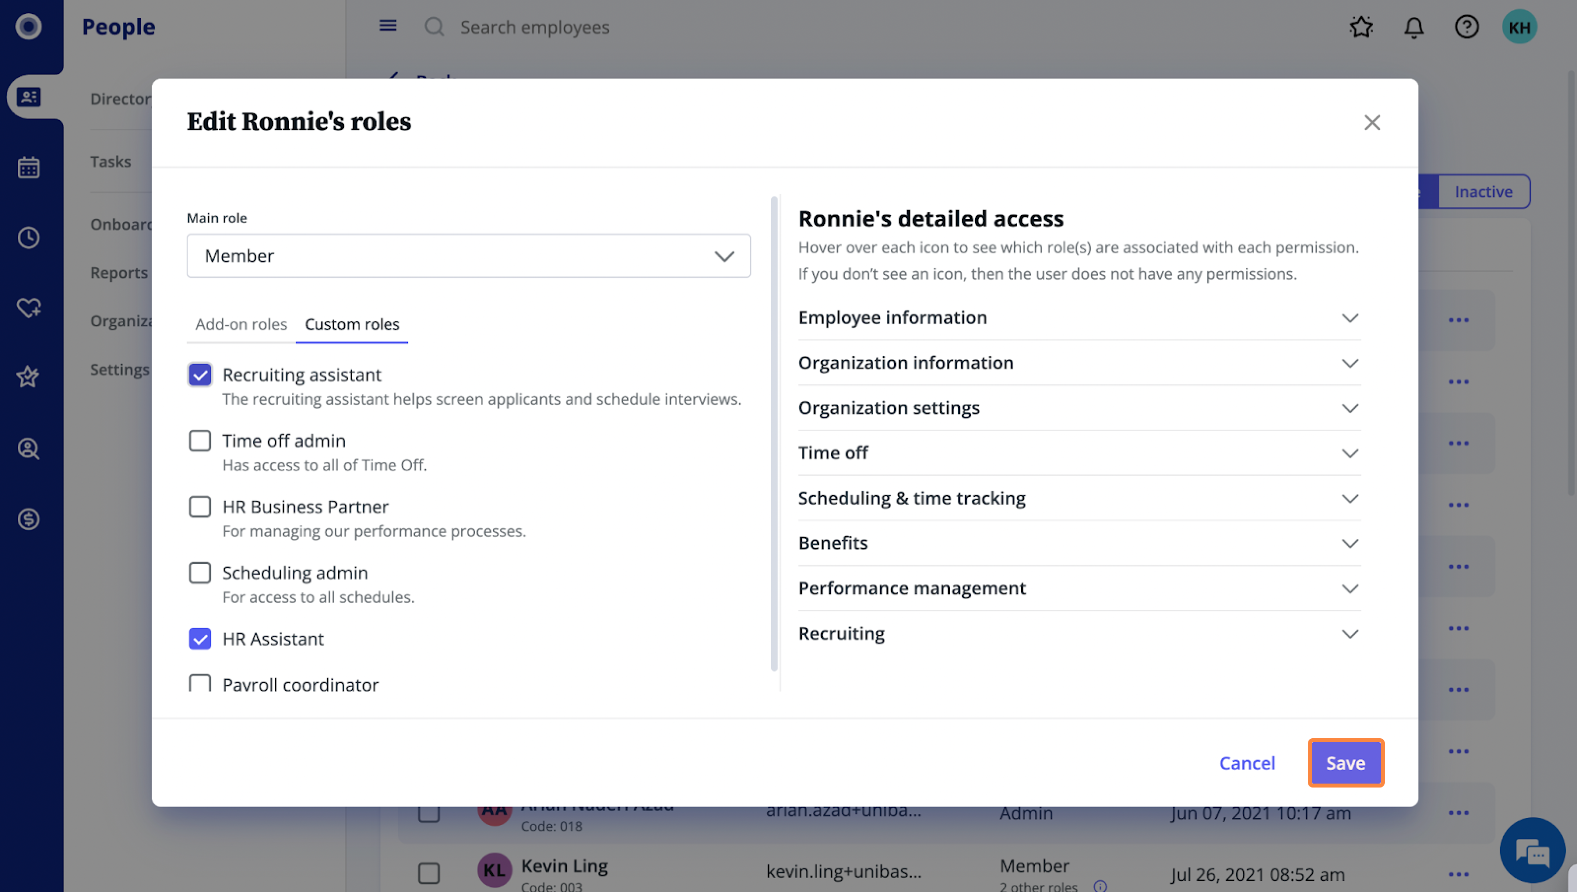
Task: Uncheck the Recruiting assistant role
Action: tap(200, 375)
